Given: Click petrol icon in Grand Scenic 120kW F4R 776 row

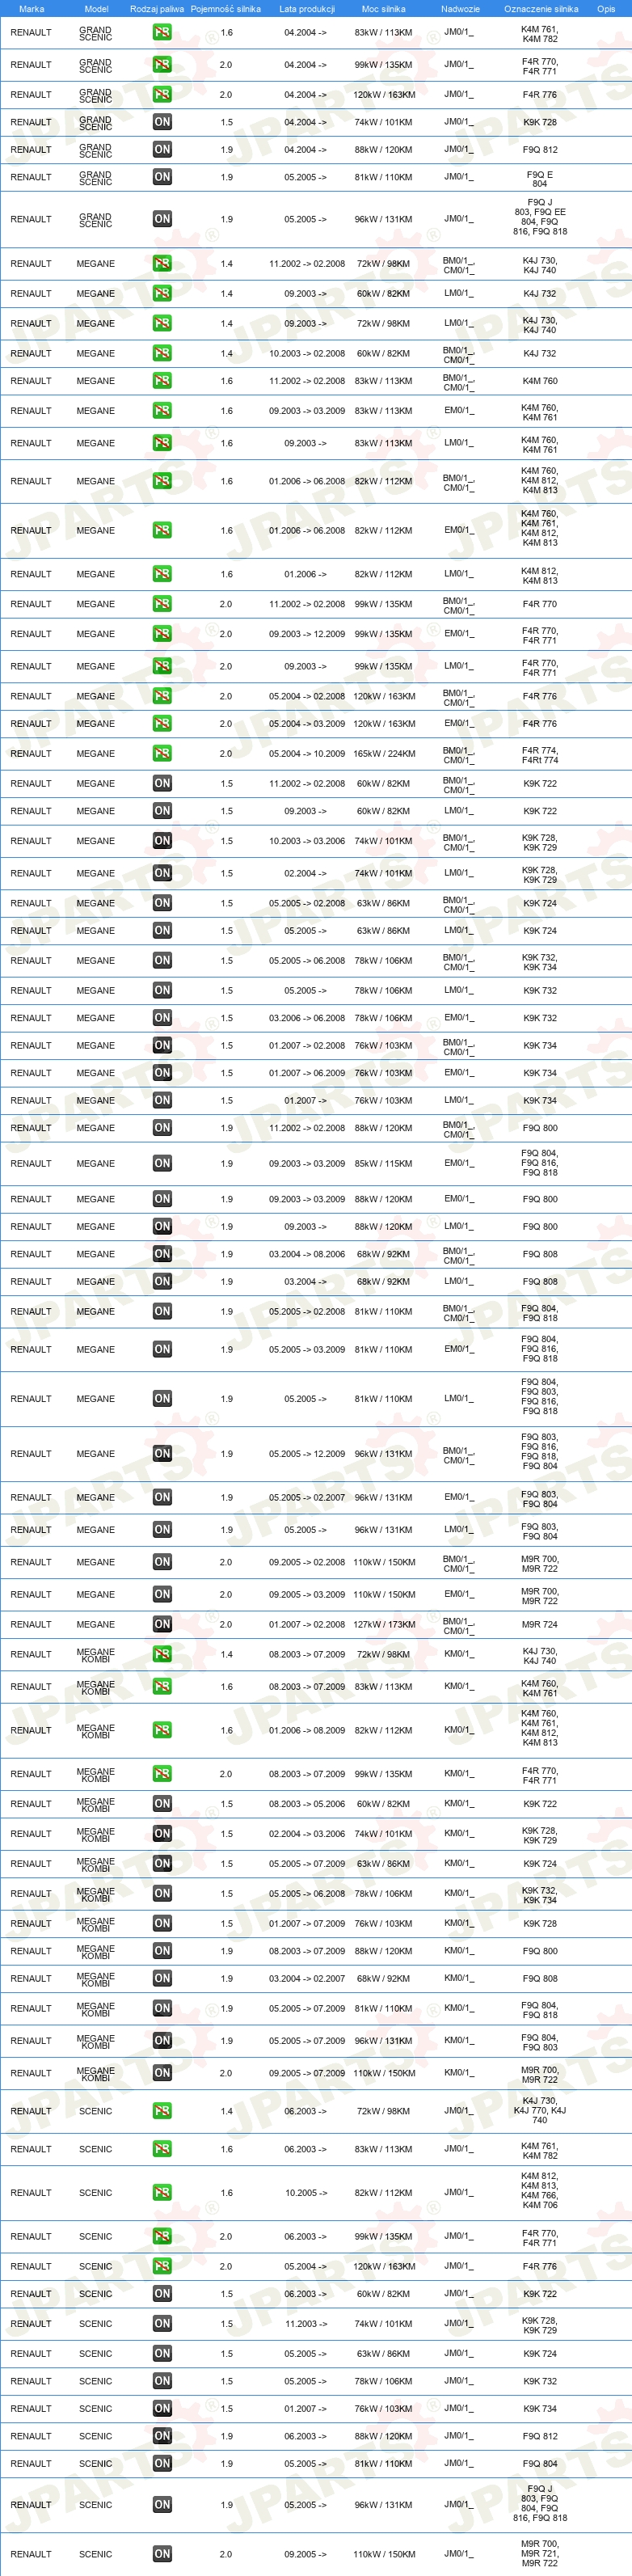Looking at the screenshot, I should point(162,94).
